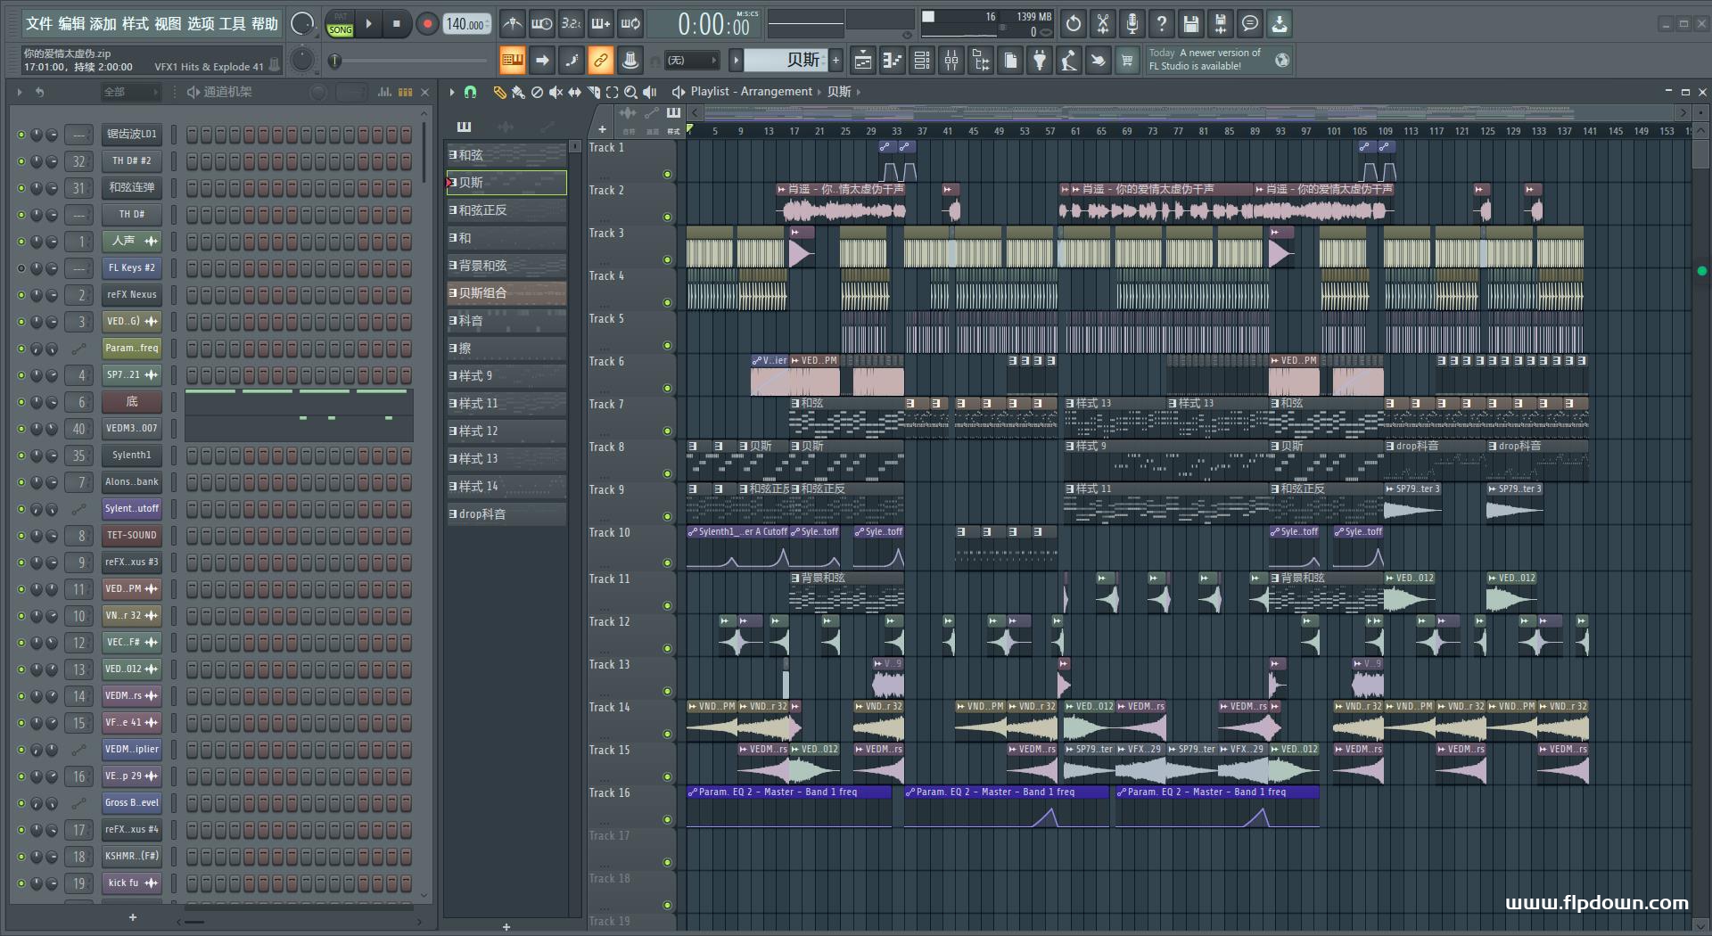Mute the 锯齿波LD1 channel green LED
Viewport: 1712px width, 936px height.
(21, 135)
